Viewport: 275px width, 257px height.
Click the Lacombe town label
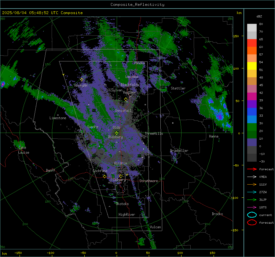point(132,77)
